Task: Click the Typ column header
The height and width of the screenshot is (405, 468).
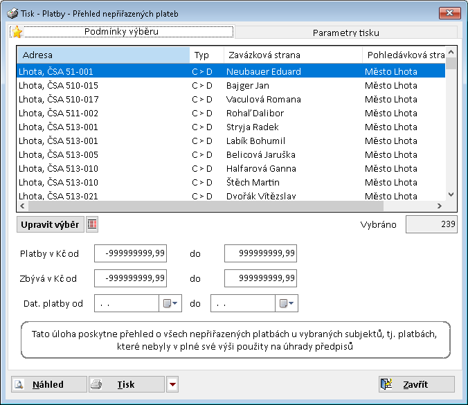Action: point(206,55)
